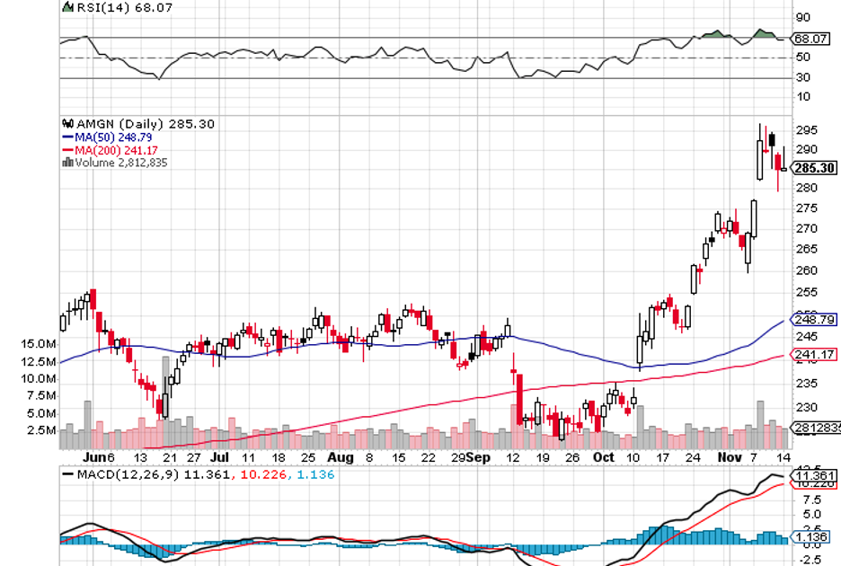Image resolution: width=841 pixels, height=566 pixels.
Task: Click the red 241.17 moving average axis tag
Action: (815, 355)
